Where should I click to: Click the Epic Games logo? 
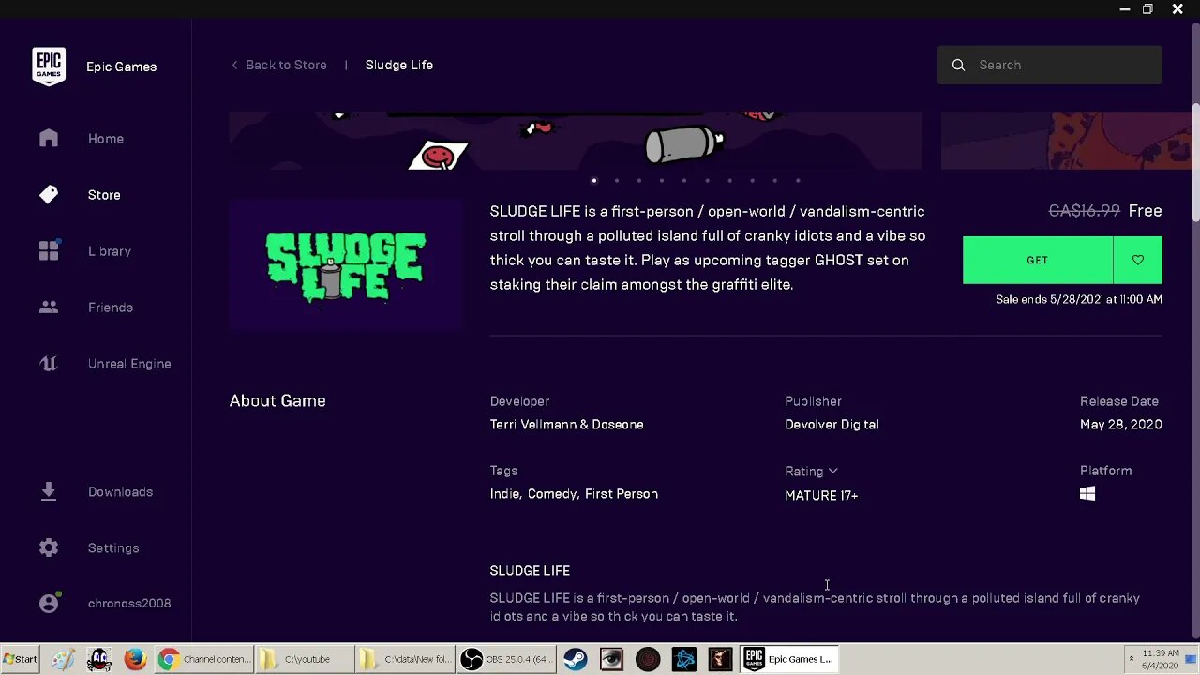49,67
